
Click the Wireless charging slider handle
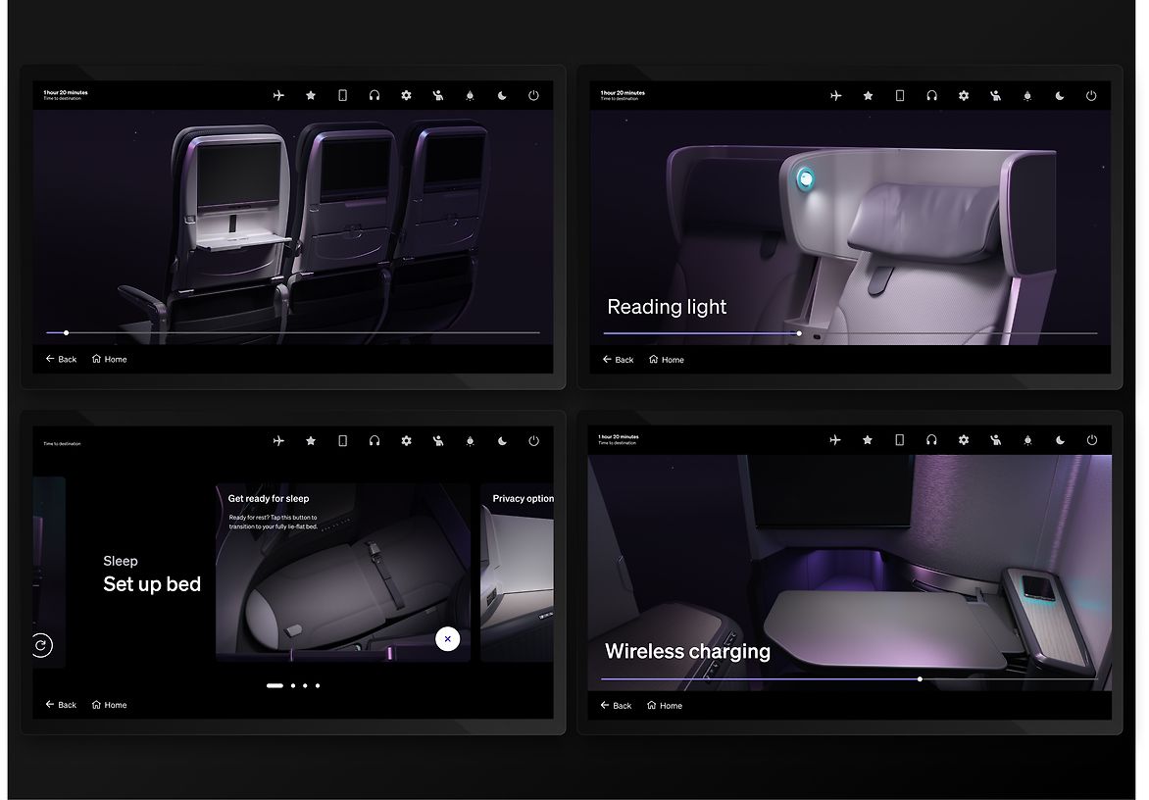920,678
